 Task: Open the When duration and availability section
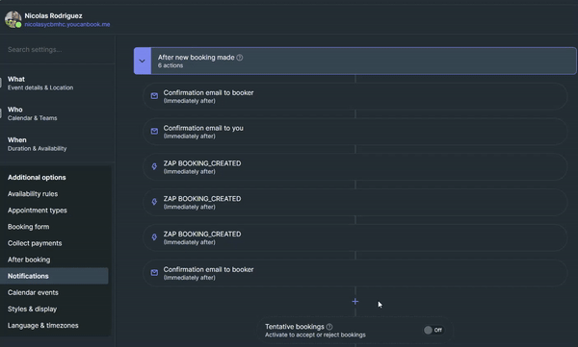point(37,144)
